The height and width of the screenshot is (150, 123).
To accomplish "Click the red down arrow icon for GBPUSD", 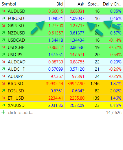I will click(3, 25).
